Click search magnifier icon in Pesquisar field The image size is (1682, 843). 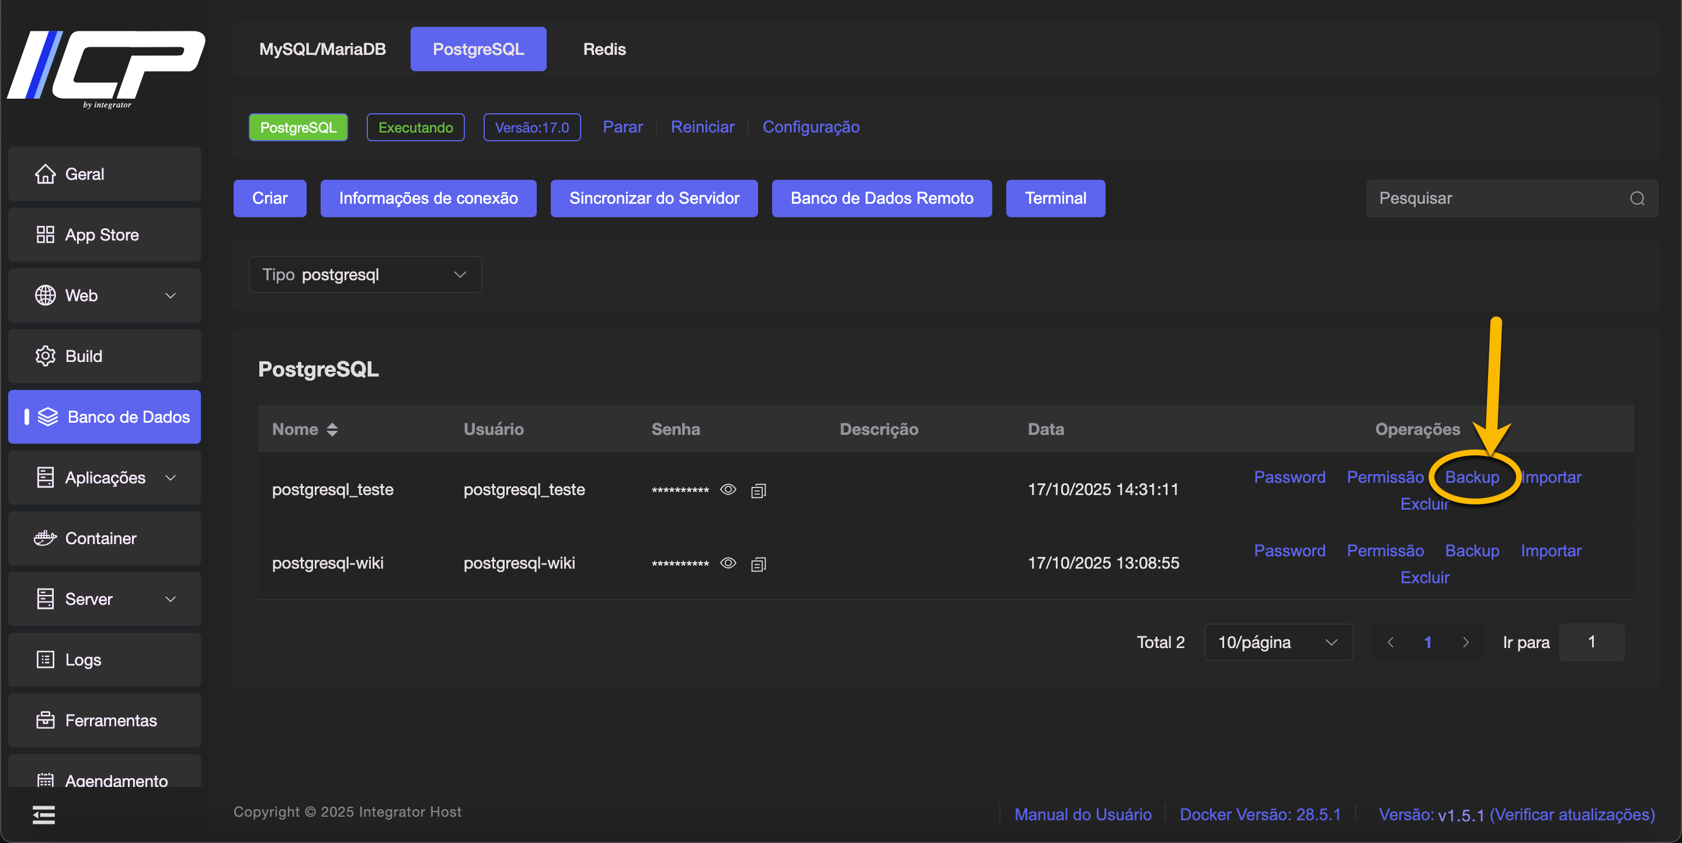pyautogui.click(x=1637, y=198)
